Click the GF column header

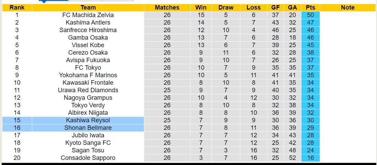(275, 8)
